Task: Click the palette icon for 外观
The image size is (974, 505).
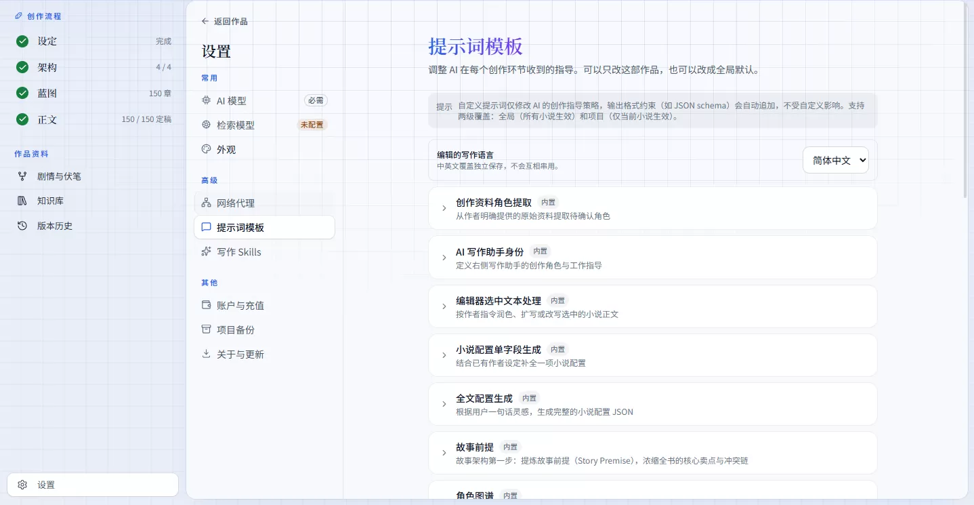Action: pyautogui.click(x=207, y=149)
